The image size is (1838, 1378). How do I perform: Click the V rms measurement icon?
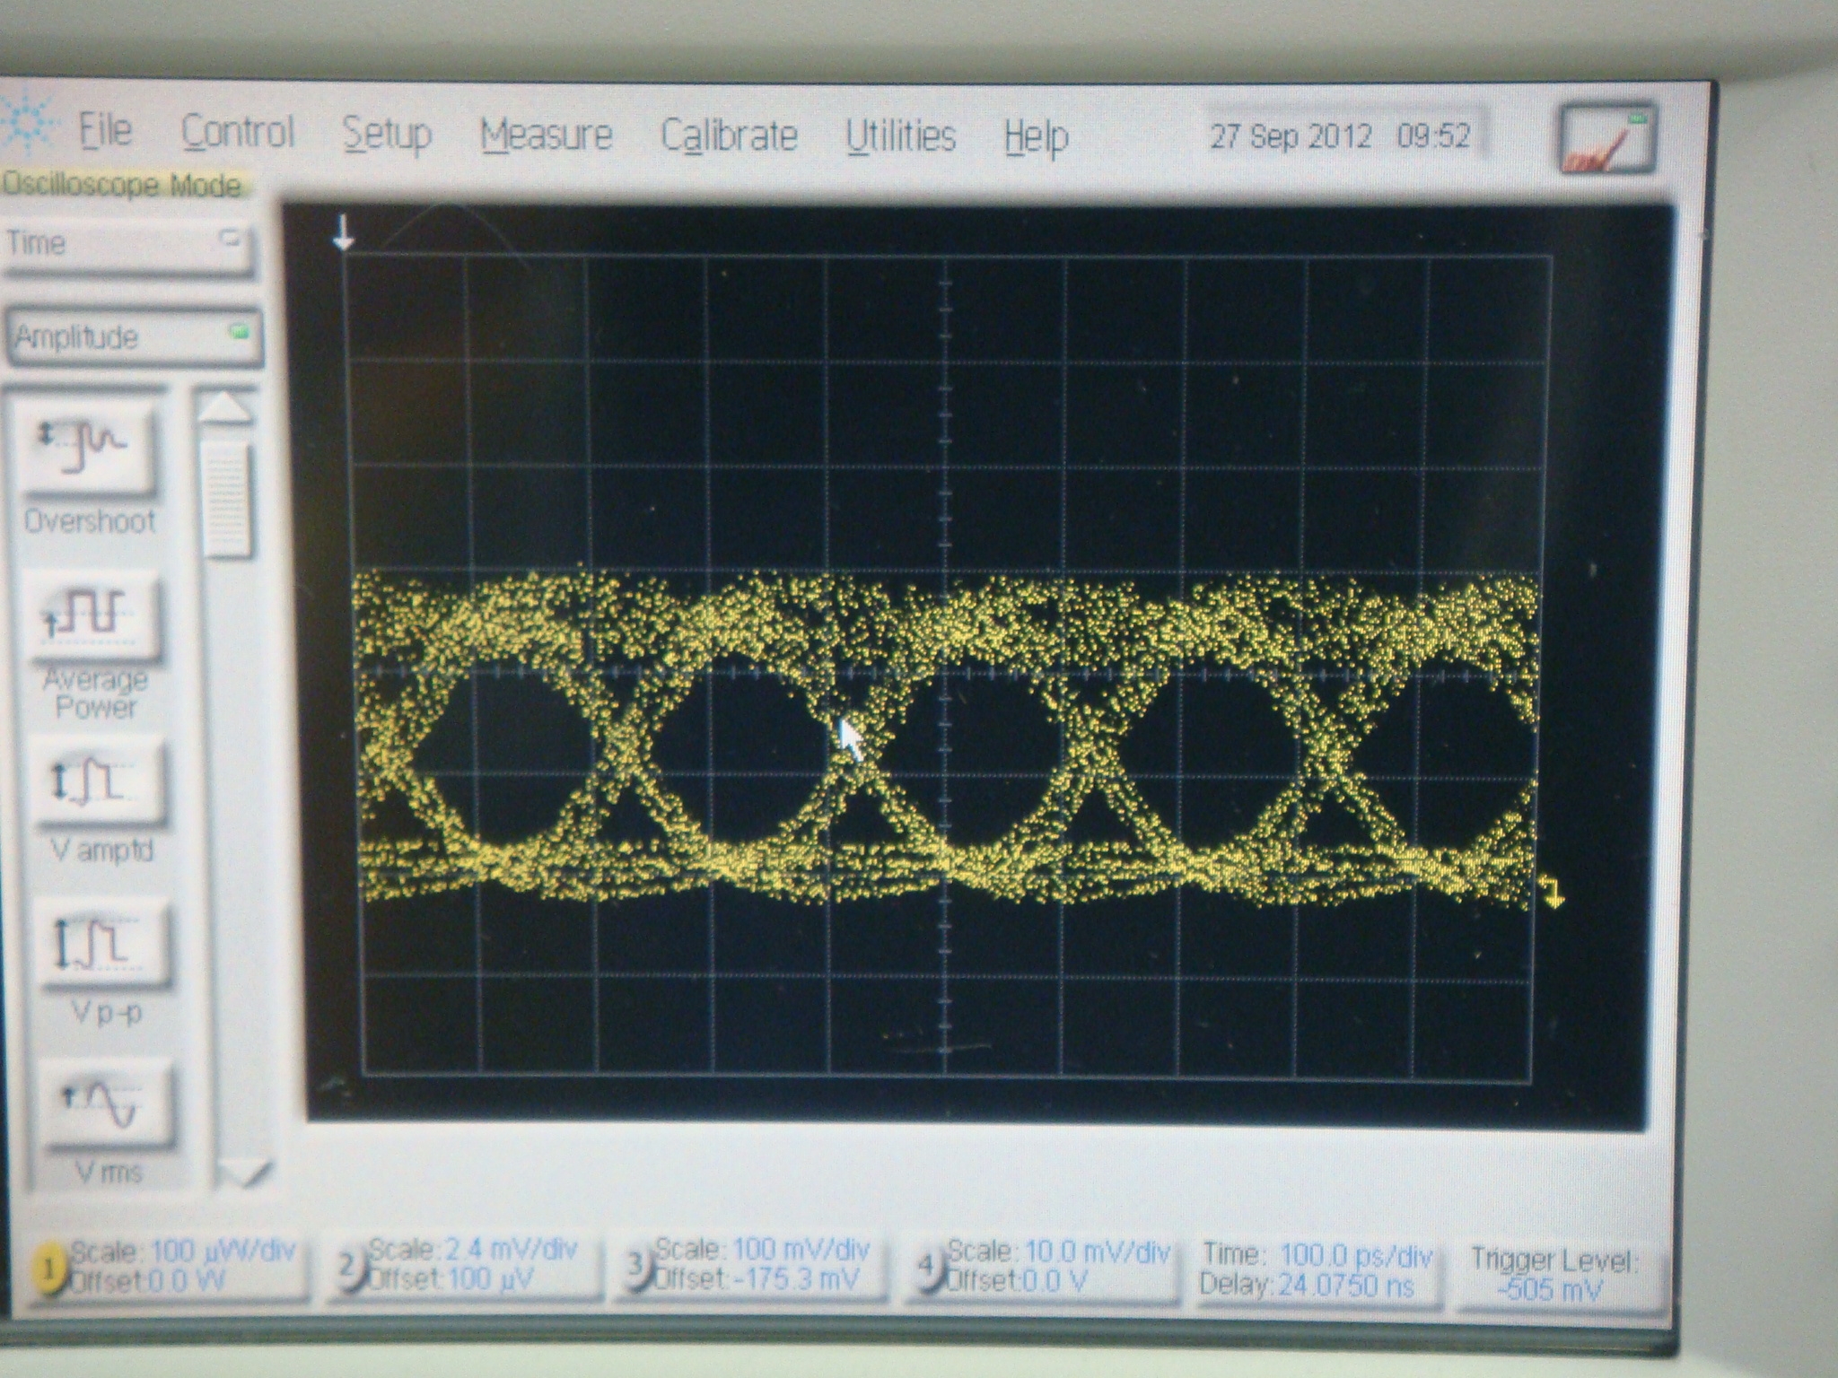[x=108, y=1105]
